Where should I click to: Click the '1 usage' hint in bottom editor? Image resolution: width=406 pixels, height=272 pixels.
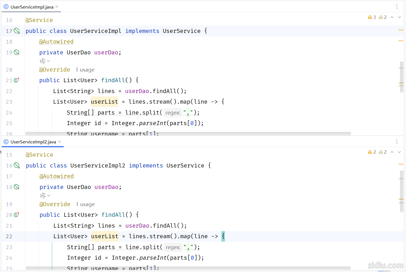[x=85, y=204]
